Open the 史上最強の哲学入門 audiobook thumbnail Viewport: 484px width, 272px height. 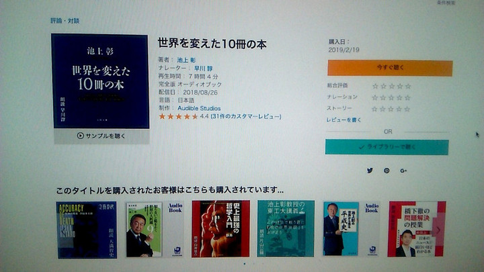pos(220,229)
